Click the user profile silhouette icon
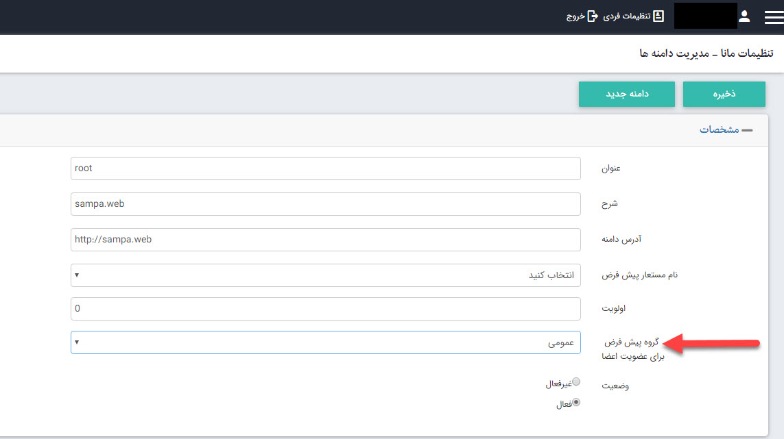The width and height of the screenshot is (784, 439). tap(745, 16)
